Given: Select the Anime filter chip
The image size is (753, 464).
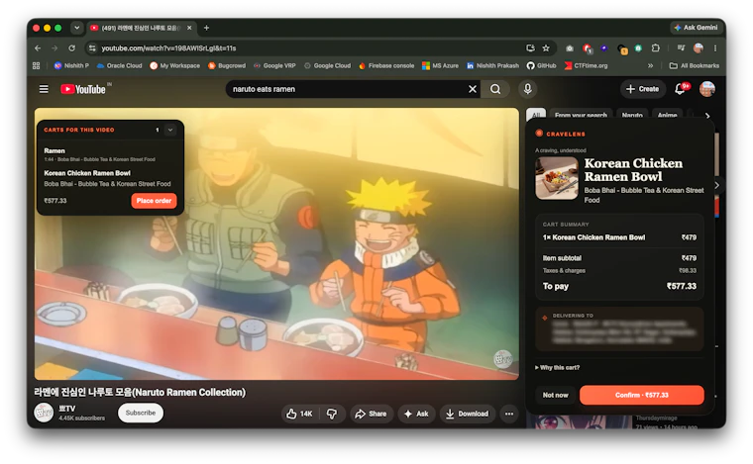Looking at the screenshot, I should (667, 115).
